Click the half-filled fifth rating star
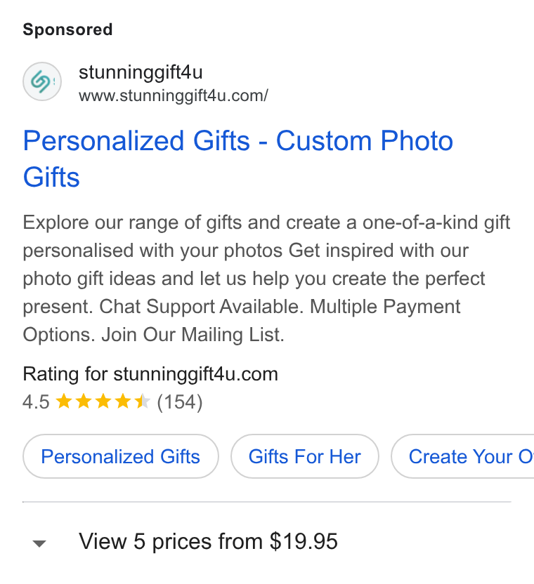 [x=143, y=401]
